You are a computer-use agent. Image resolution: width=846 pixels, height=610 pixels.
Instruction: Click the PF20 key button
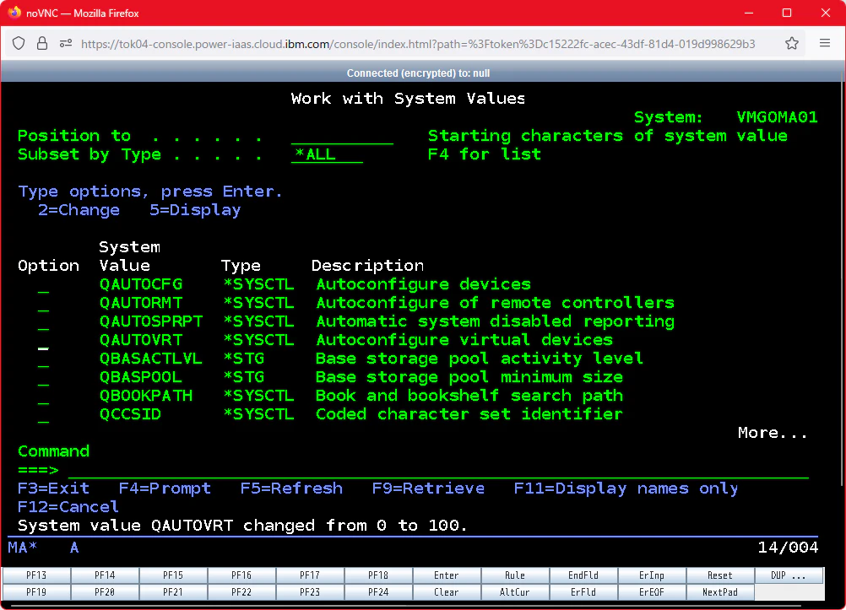(x=105, y=592)
